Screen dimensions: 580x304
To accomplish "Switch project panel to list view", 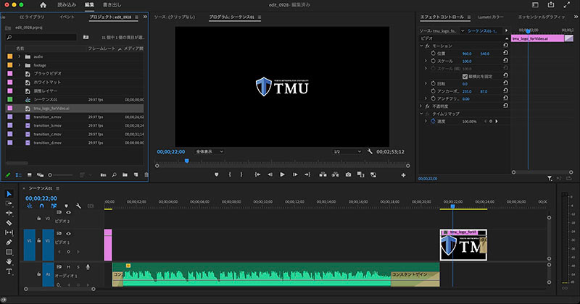I will coord(19,174).
